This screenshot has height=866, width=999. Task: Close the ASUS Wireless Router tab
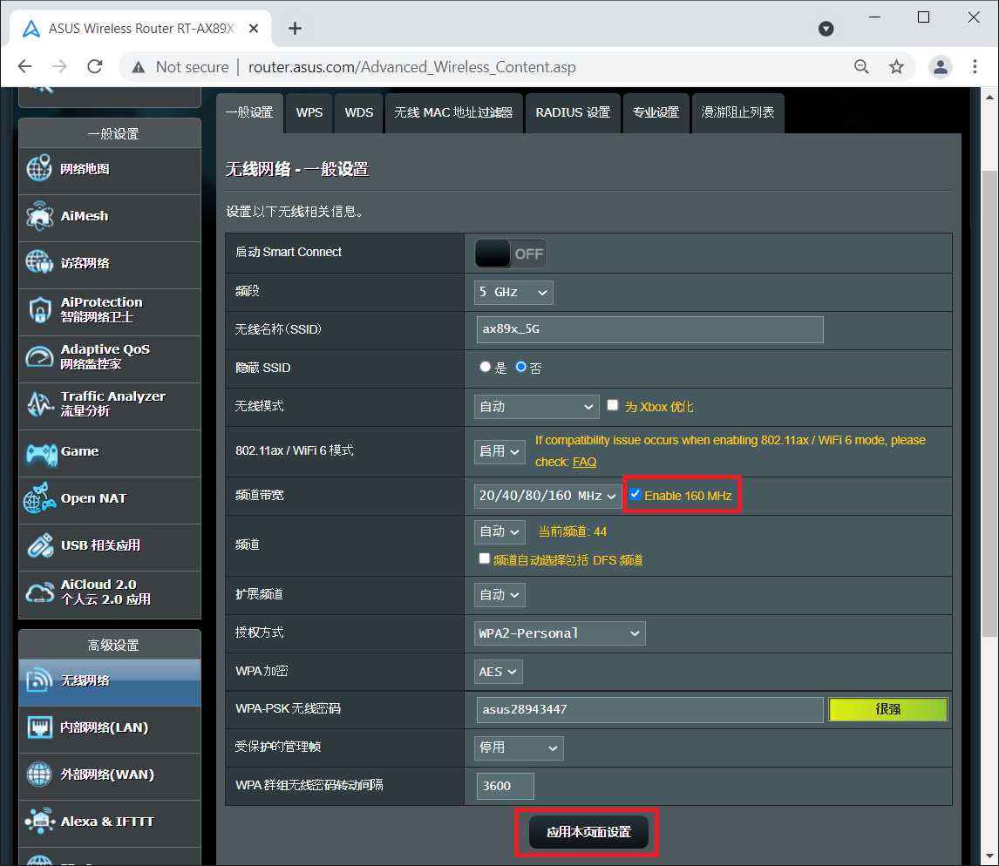[254, 28]
